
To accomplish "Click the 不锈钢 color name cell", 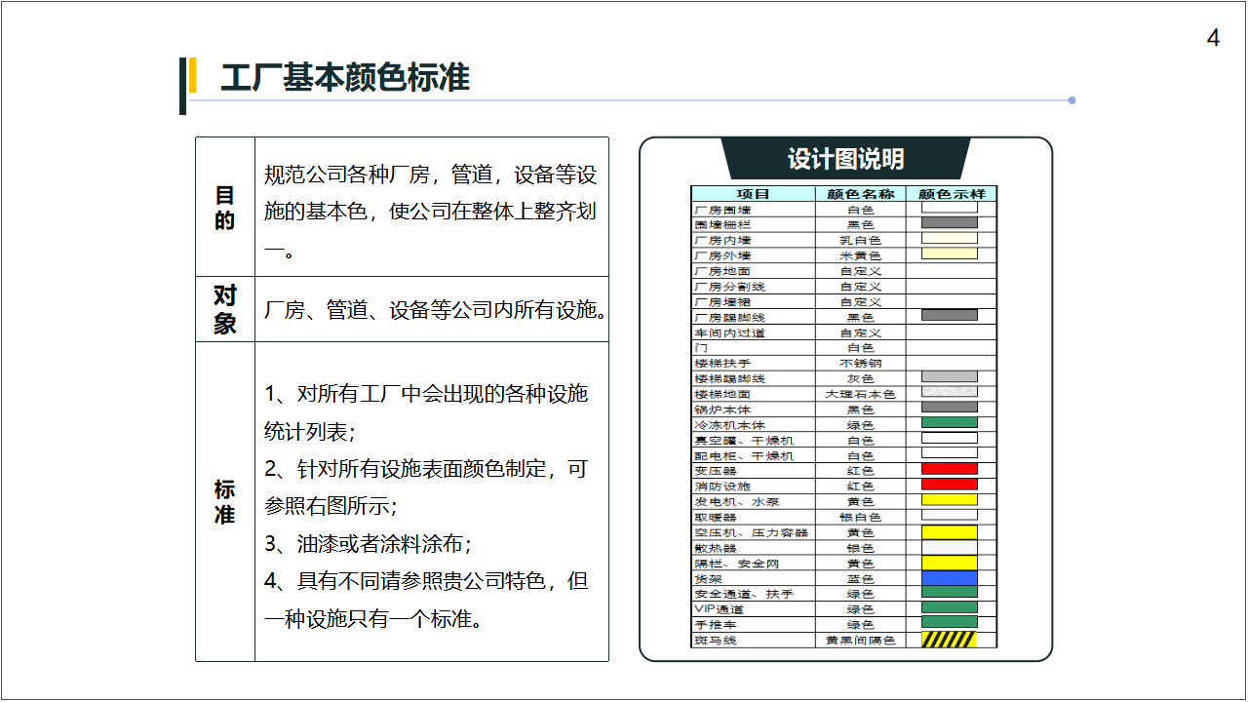I will tap(860, 363).
